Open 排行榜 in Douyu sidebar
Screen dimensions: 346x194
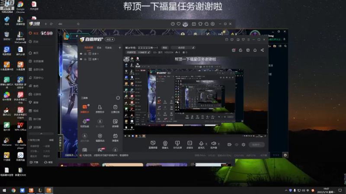[x=35, y=119]
